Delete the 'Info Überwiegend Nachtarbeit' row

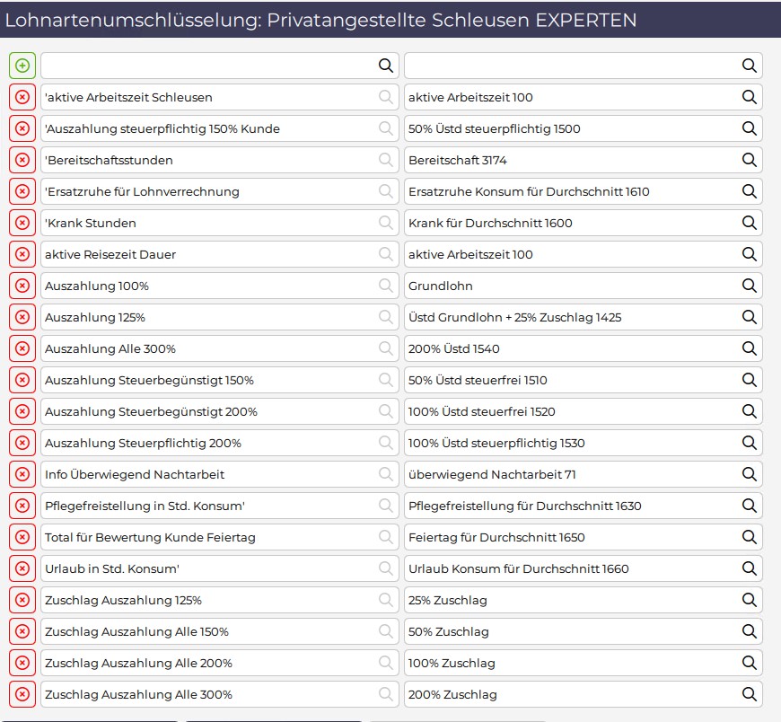22,473
